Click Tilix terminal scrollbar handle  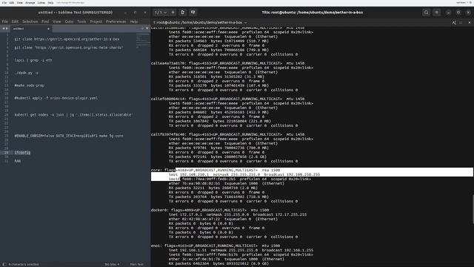coord(473,209)
